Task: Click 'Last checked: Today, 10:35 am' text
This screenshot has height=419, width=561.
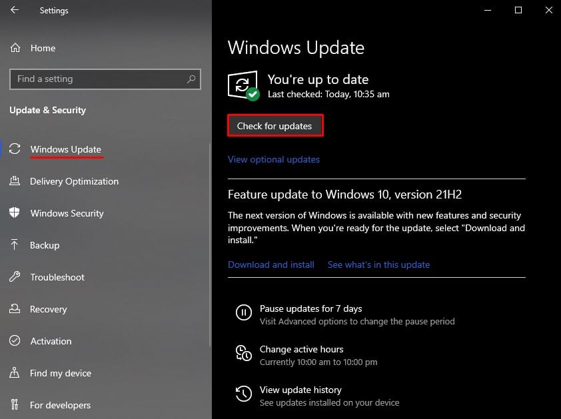Action: (328, 94)
